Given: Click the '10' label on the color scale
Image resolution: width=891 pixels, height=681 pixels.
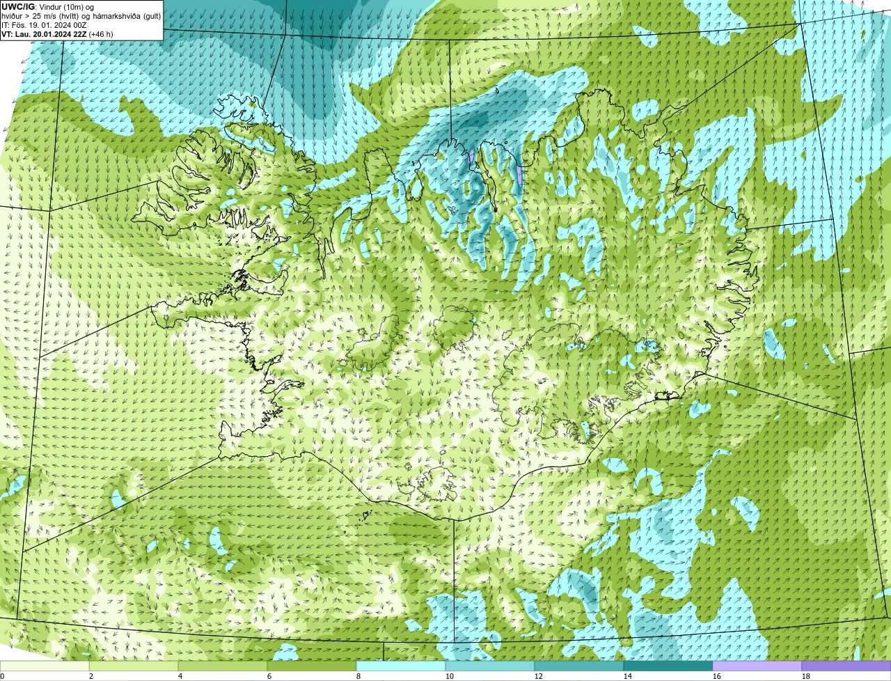Looking at the screenshot, I should point(450,676).
